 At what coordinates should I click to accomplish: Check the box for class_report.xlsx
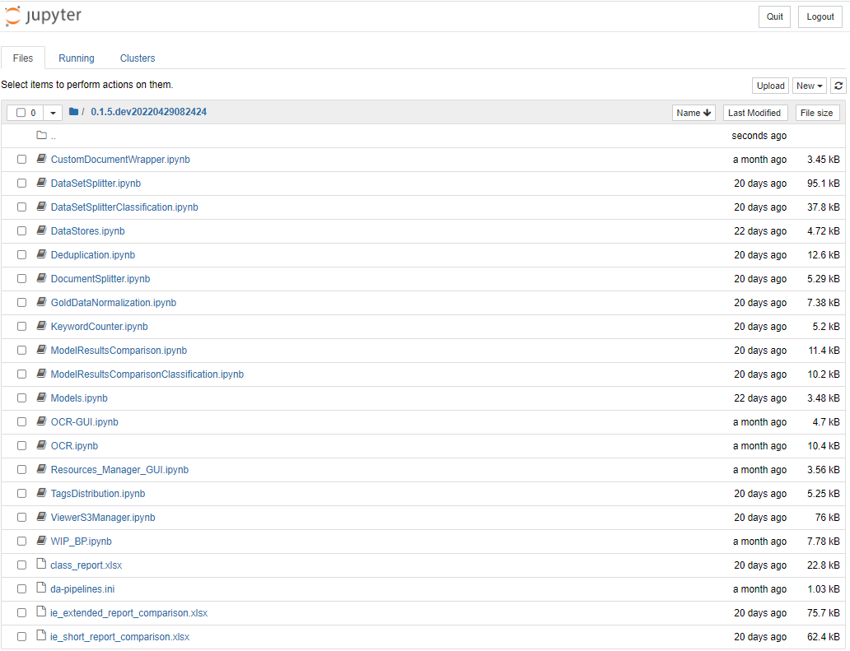21,565
